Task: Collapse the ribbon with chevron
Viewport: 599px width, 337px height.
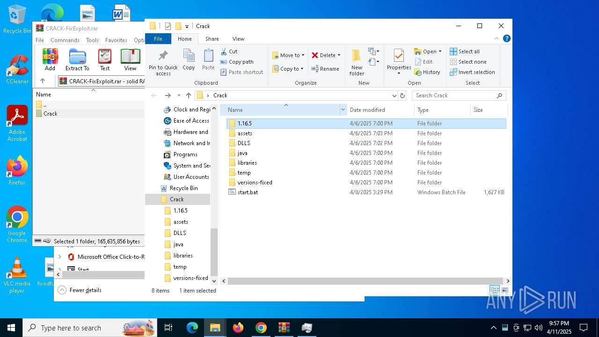Action: click(497, 39)
